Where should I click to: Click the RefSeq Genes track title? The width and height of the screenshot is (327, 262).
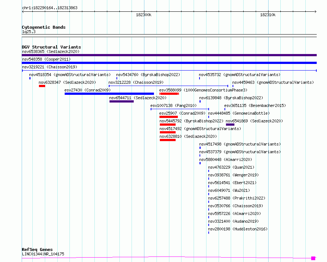tap(37, 250)
